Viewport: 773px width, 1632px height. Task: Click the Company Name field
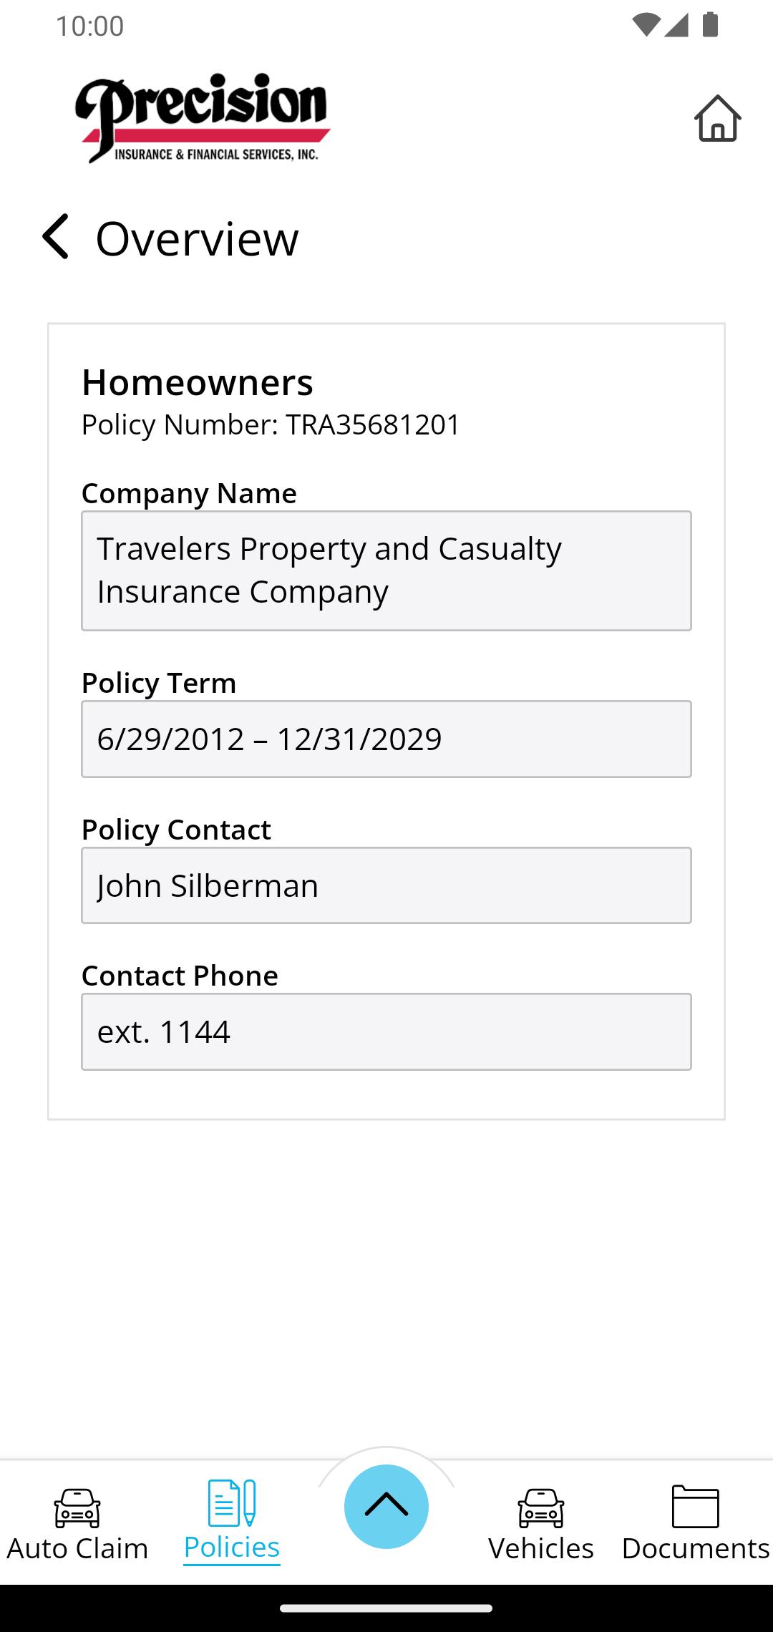point(386,570)
